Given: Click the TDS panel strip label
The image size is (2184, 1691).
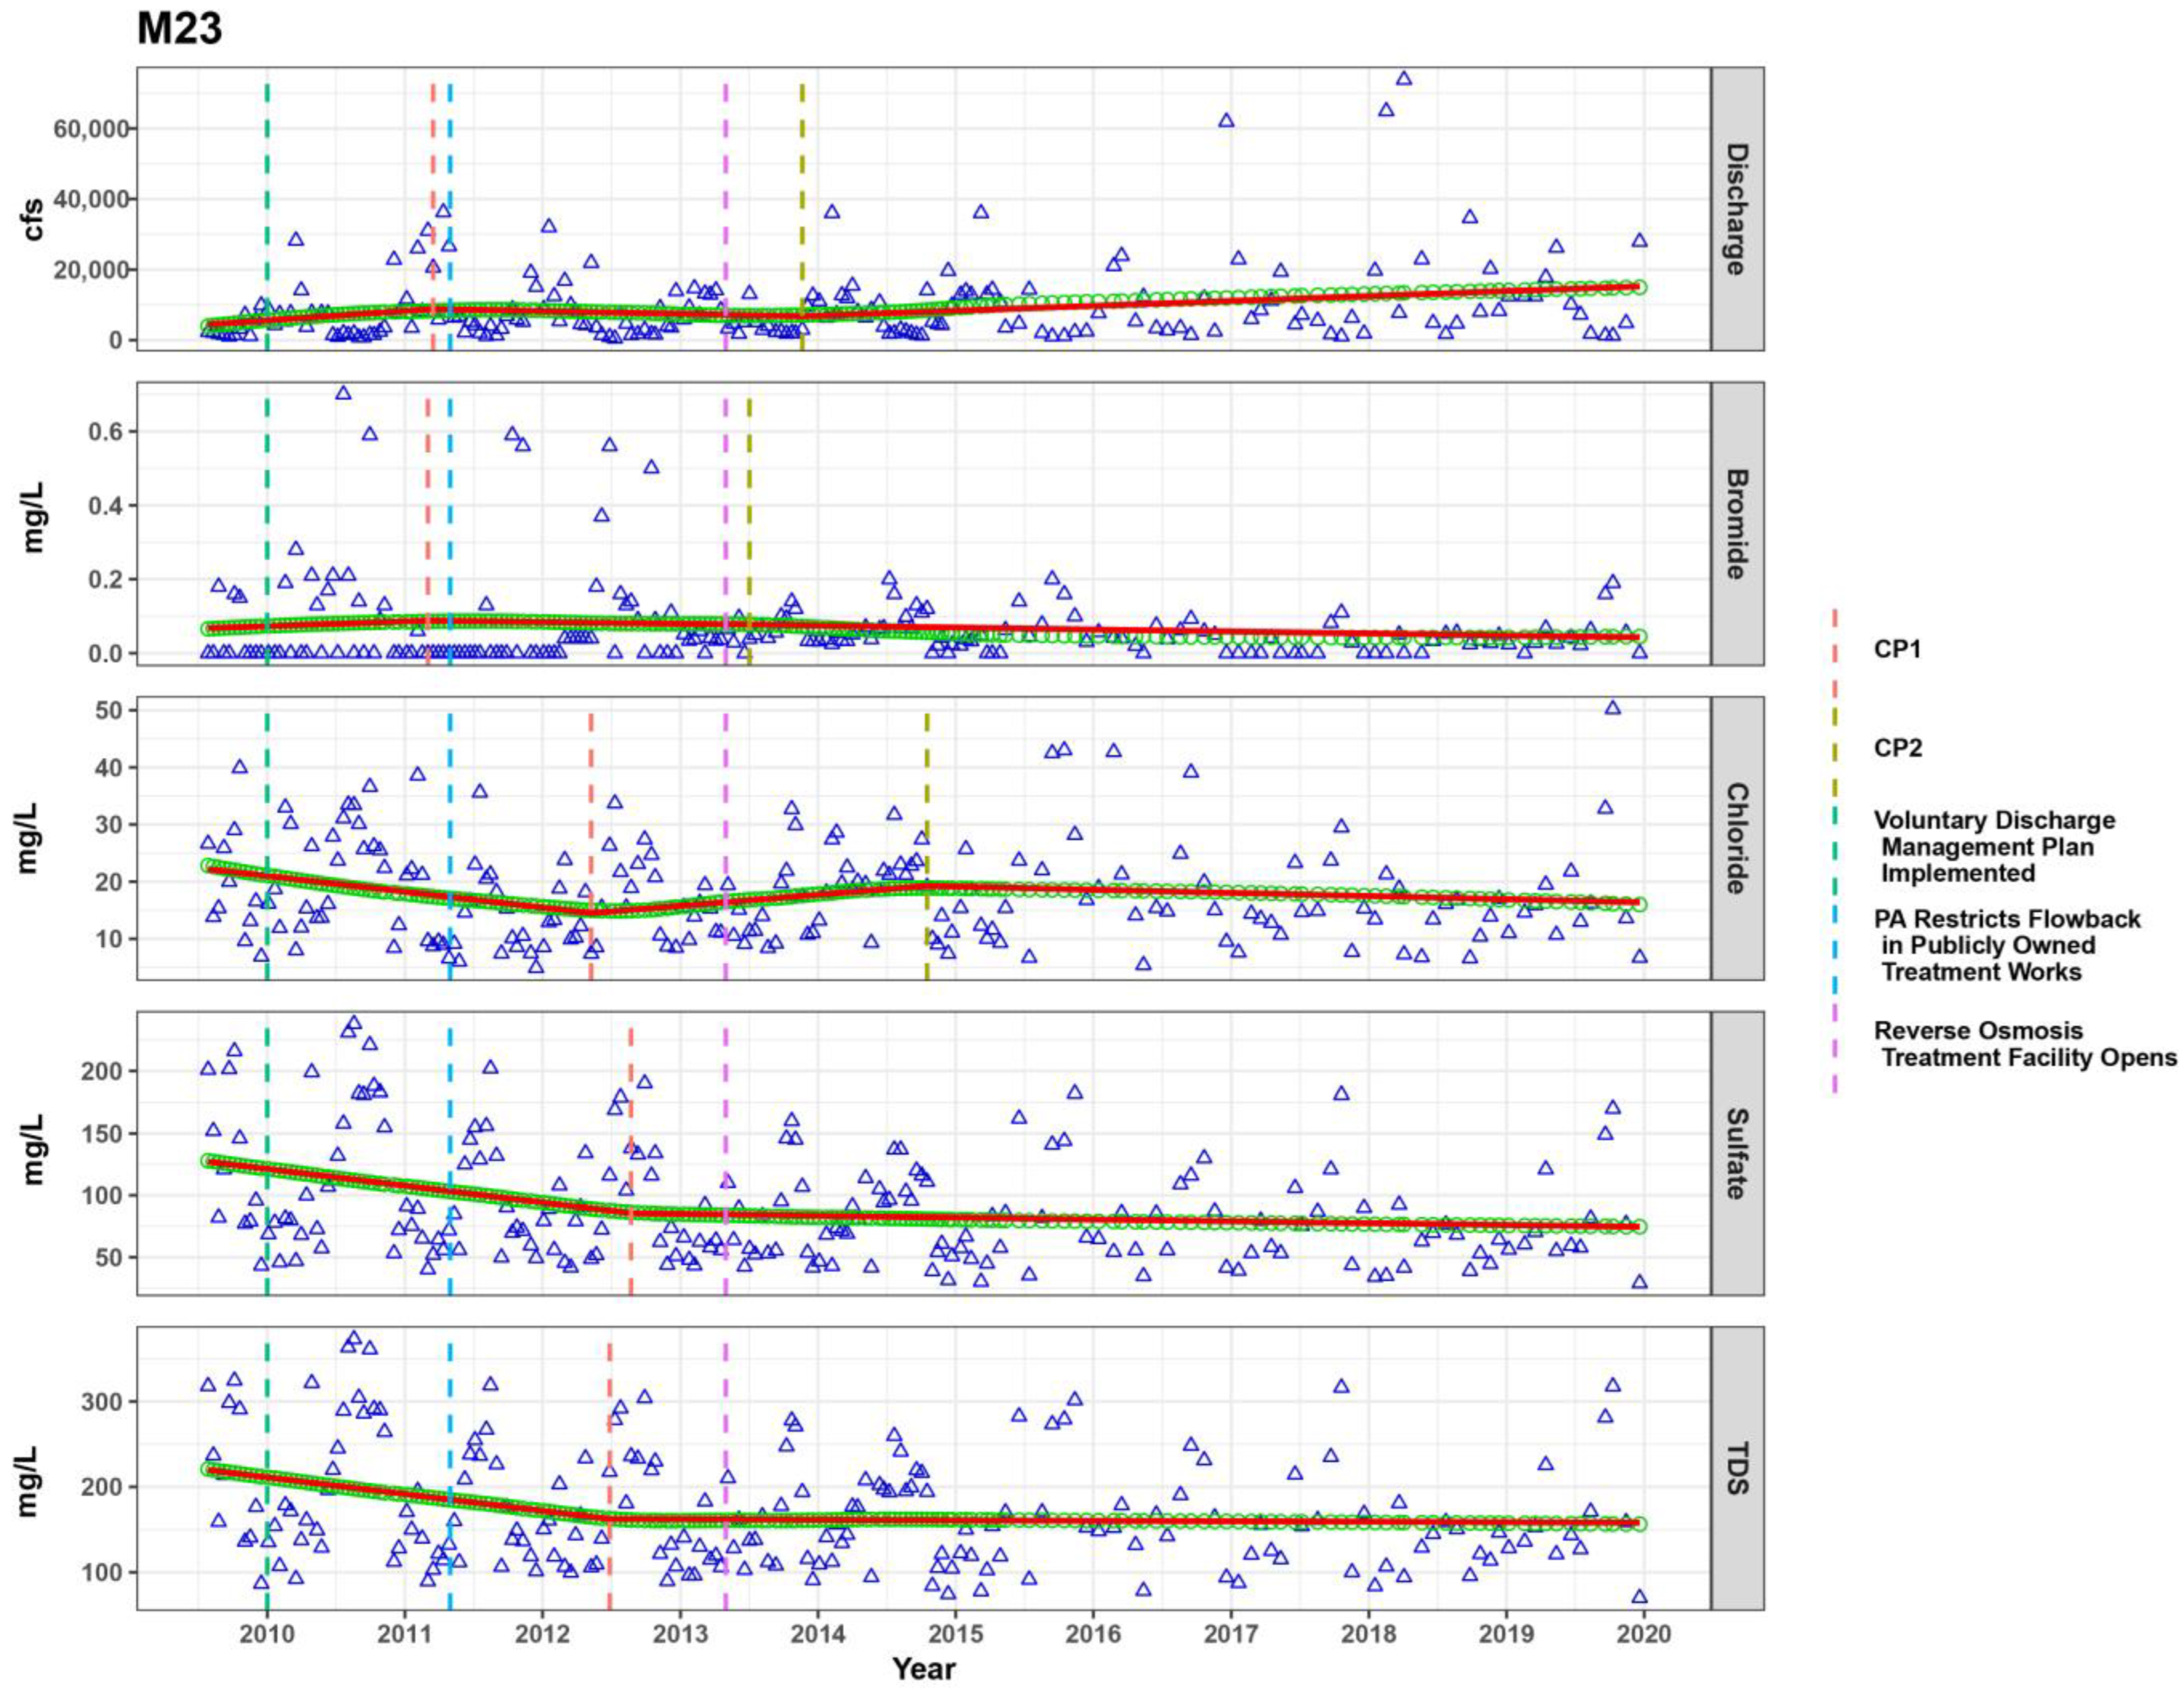Looking at the screenshot, I should 1737,1467.
